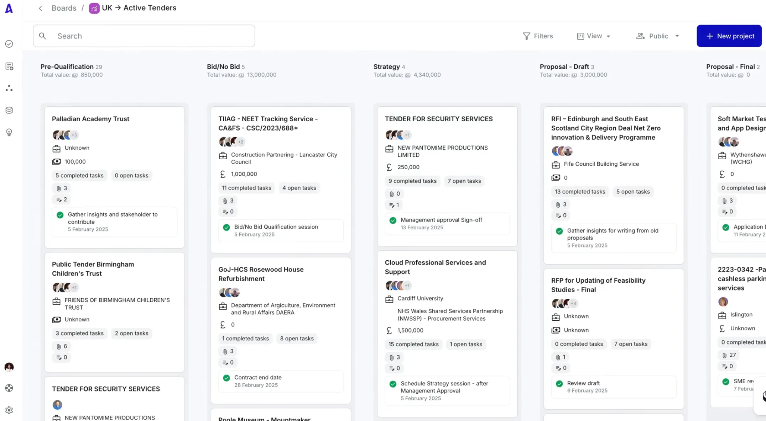Open the lightbulb insights sidebar icon
Screen dimensions: 766x421
(x=9, y=132)
